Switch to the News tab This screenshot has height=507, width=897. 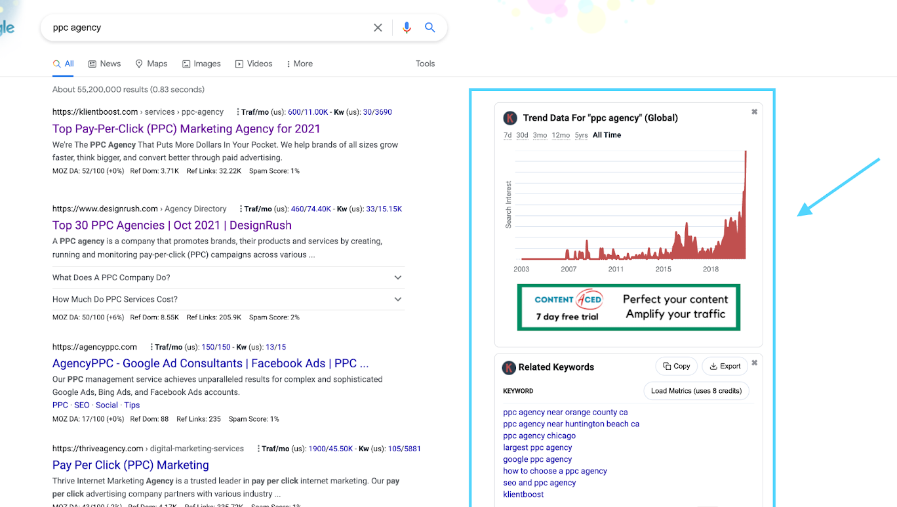pos(104,64)
